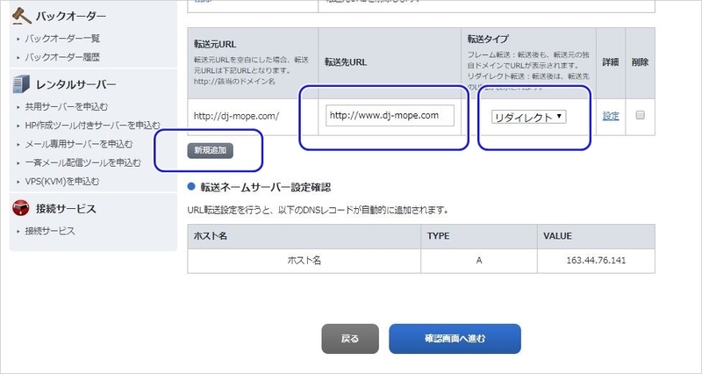The height and width of the screenshot is (374, 702).
Task: Click the ホスト名 table column header
Action: point(304,236)
